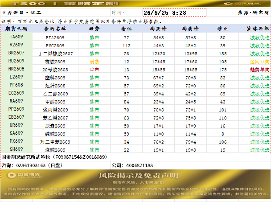Click the buy price 12*30 cell
Image resolution: width=271 pixels, height=202 pixels.
[x=158, y=54]
